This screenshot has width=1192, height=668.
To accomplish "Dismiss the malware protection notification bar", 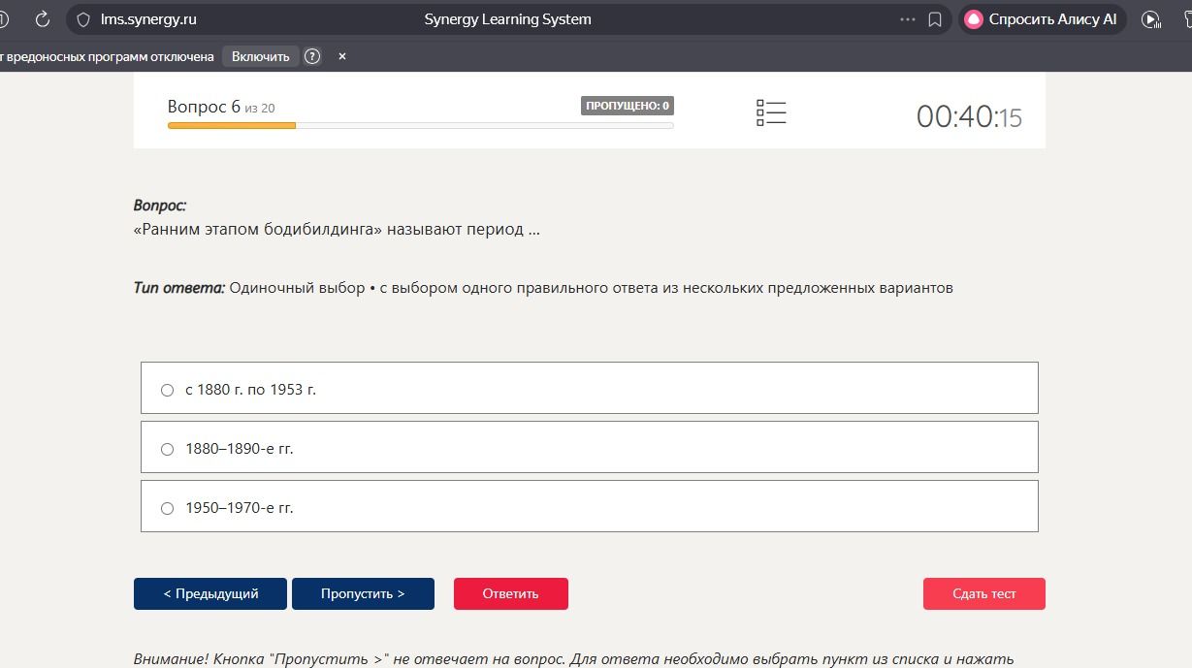I will click(342, 56).
